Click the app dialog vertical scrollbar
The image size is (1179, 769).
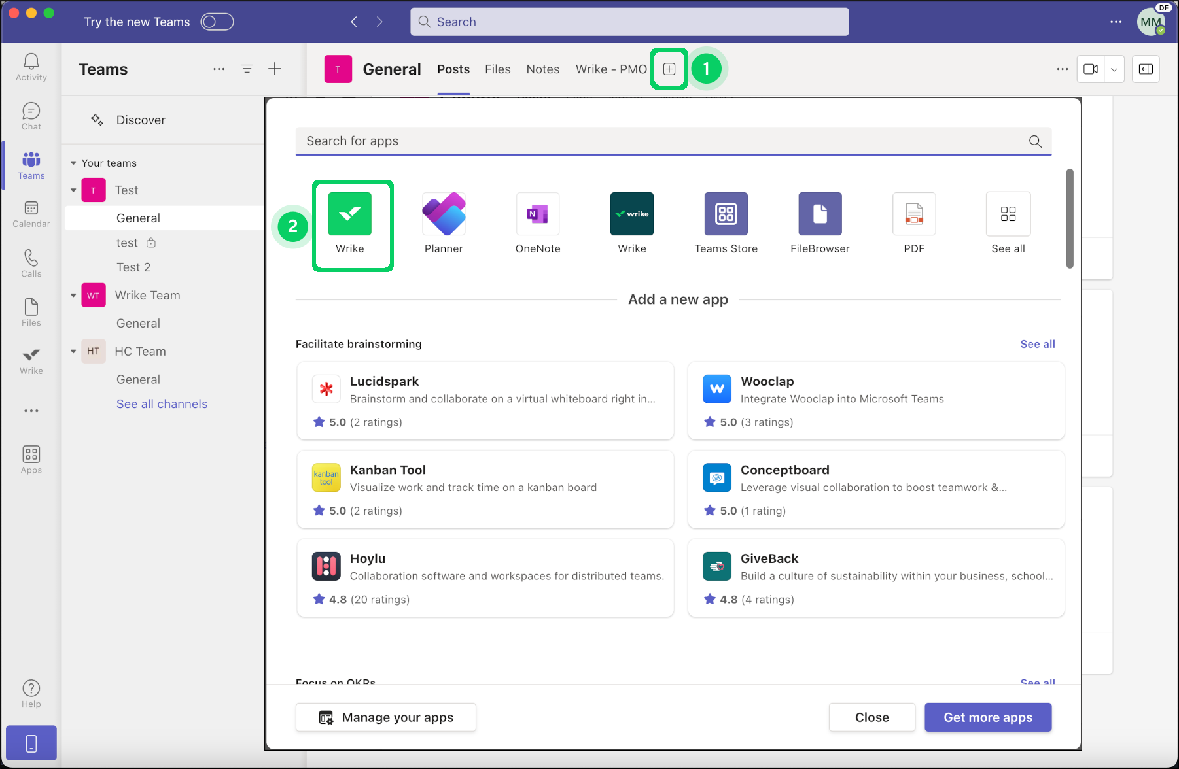(x=1070, y=218)
